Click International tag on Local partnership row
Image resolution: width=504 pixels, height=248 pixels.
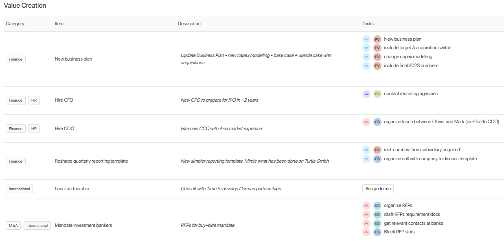point(19,189)
